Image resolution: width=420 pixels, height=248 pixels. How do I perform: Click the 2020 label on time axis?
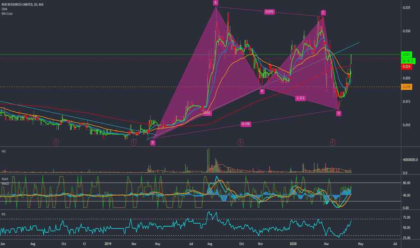tap(293, 243)
